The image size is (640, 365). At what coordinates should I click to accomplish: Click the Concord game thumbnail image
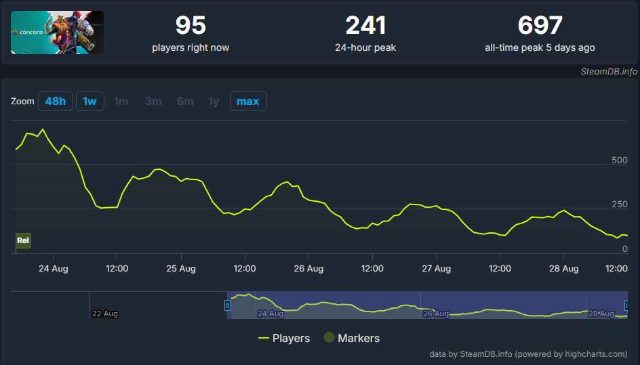[x=58, y=33]
